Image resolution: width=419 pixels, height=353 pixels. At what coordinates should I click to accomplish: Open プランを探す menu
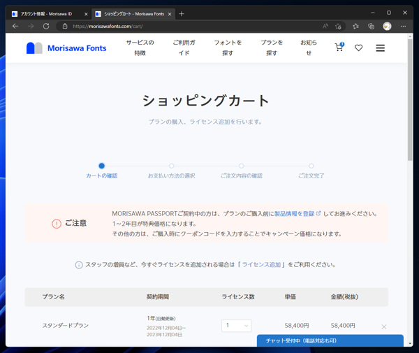click(272, 48)
